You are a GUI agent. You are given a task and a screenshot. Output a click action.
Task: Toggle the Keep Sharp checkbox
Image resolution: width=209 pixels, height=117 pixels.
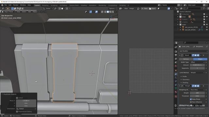(x=191, y=99)
